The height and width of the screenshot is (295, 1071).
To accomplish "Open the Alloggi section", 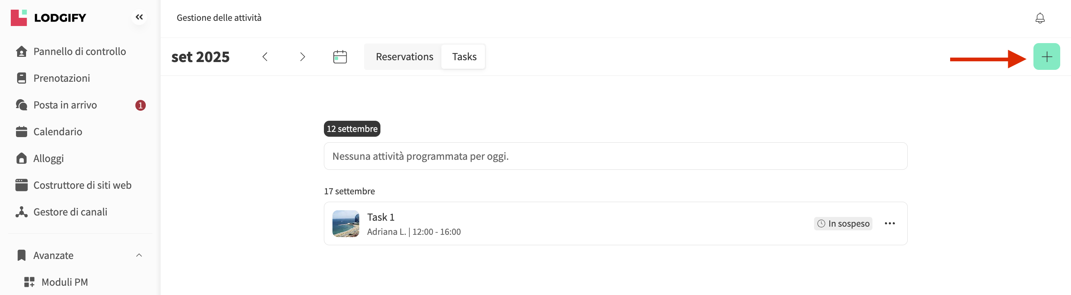I will tap(48, 158).
